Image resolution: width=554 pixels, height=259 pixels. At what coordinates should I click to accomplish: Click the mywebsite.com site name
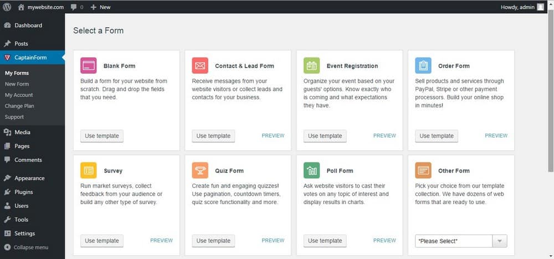pos(45,7)
